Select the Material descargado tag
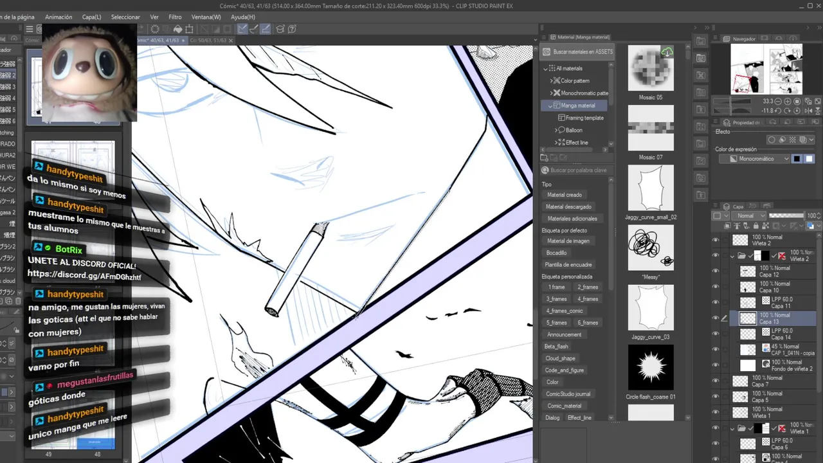The width and height of the screenshot is (823, 463). tap(568, 206)
